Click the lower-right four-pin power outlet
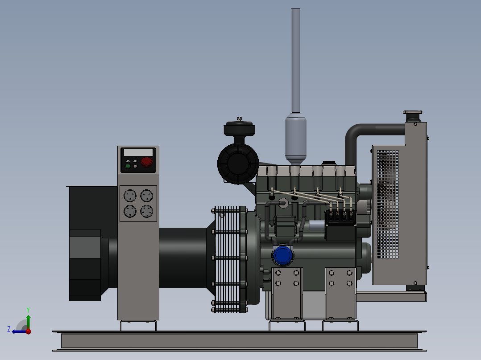The image size is (481, 360). (x=146, y=211)
